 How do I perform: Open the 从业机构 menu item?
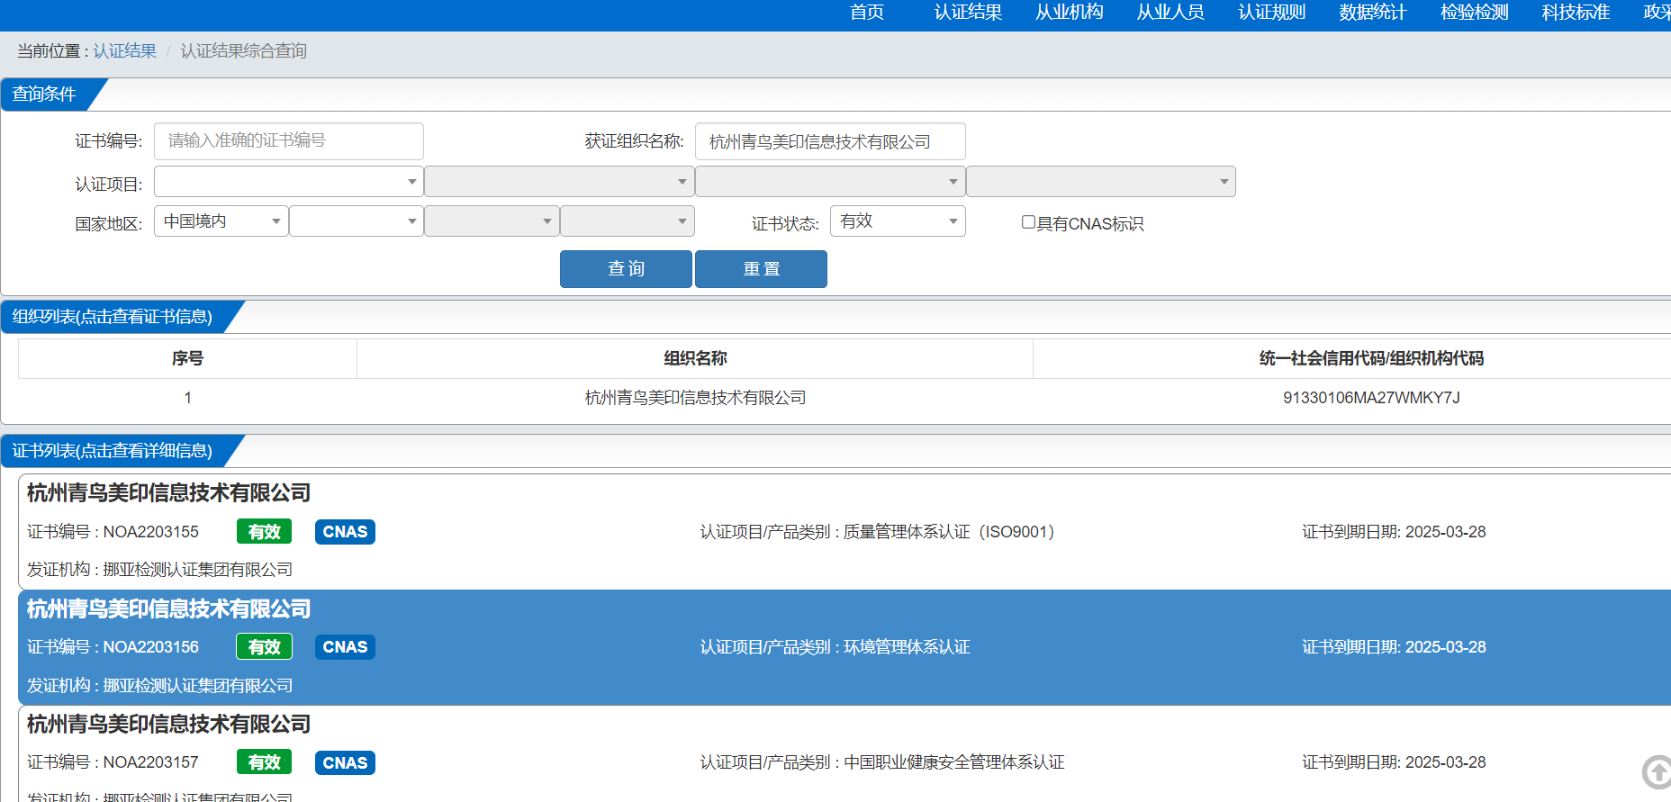1070,13
